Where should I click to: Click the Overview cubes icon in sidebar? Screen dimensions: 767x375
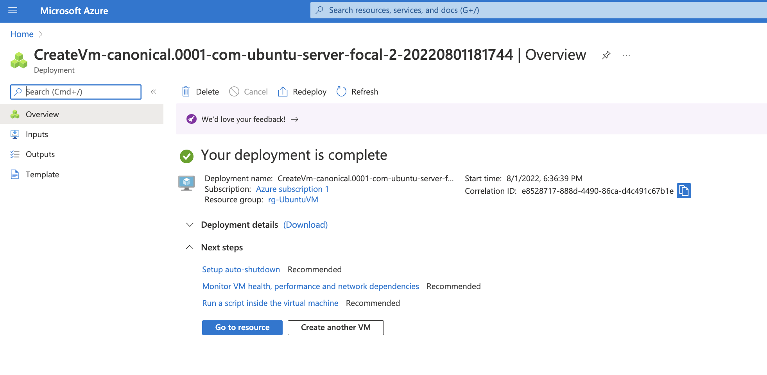(15, 114)
